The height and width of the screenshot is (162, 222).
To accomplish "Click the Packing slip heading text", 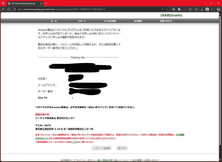I will point(78,57).
